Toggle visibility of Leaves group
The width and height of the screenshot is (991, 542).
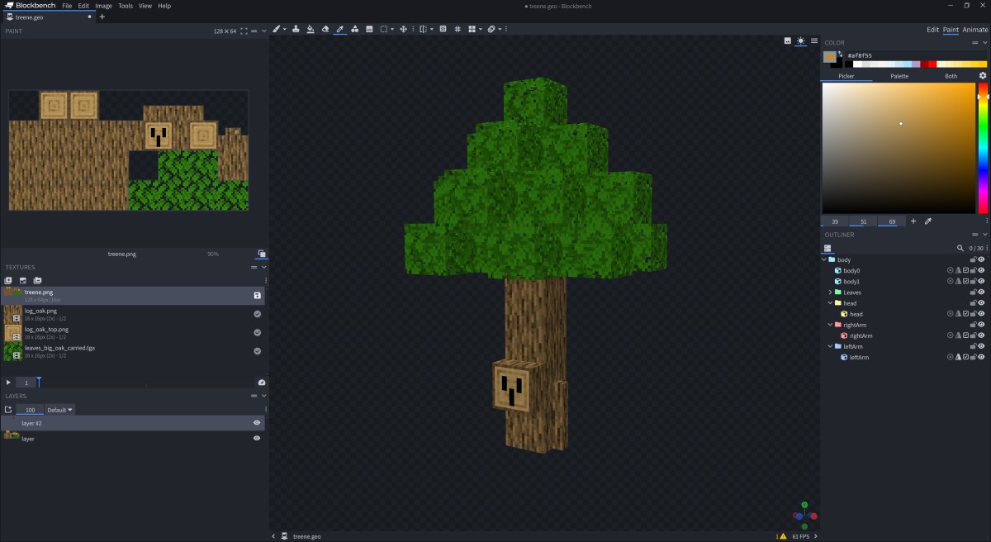tap(981, 292)
